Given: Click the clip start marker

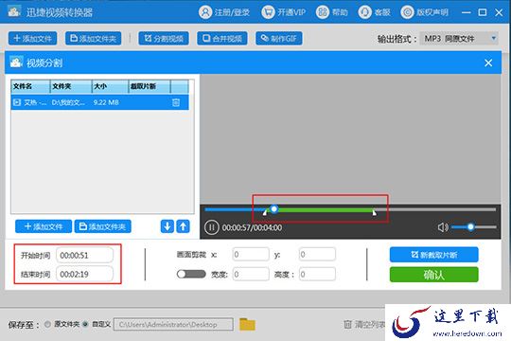Looking at the screenshot, I should click(x=265, y=213).
